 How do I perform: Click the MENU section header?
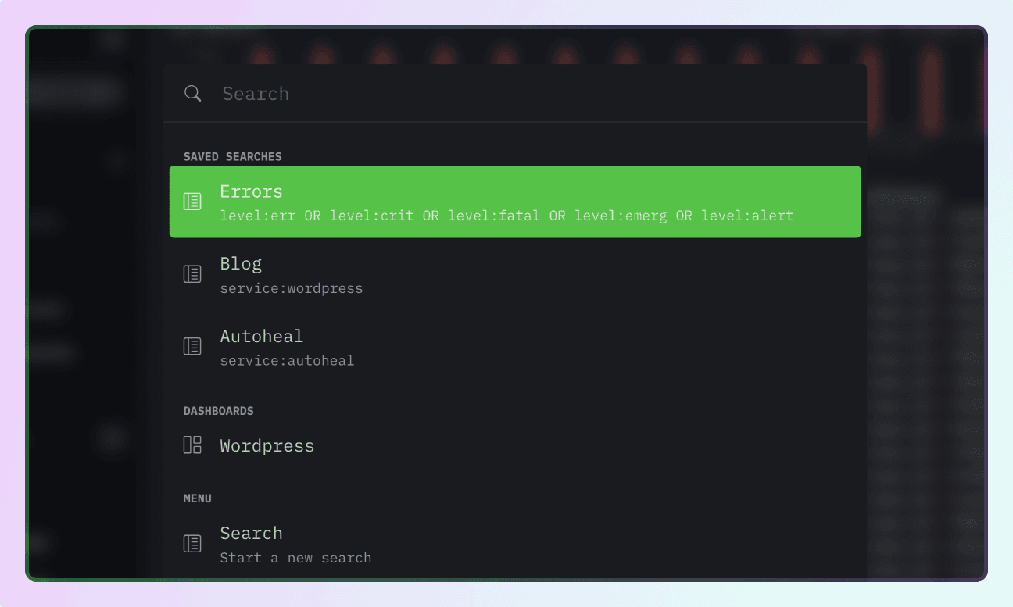click(197, 498)
